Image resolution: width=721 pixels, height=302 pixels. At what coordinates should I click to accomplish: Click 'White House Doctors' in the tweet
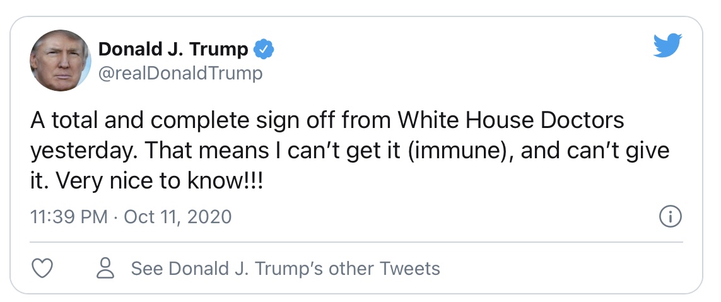(x=511, y=120)
